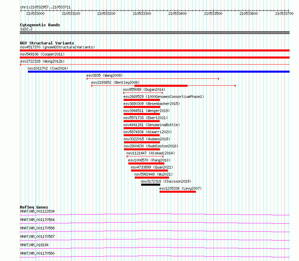Select HHAT|NM_018194 transcript label

(34, 245)
